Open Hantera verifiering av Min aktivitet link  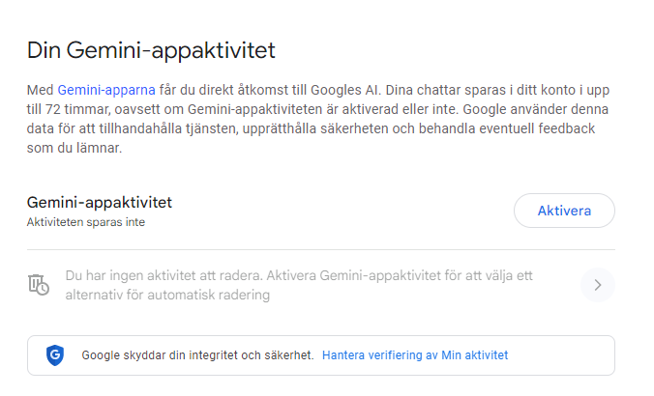click(x=414, y=355)
